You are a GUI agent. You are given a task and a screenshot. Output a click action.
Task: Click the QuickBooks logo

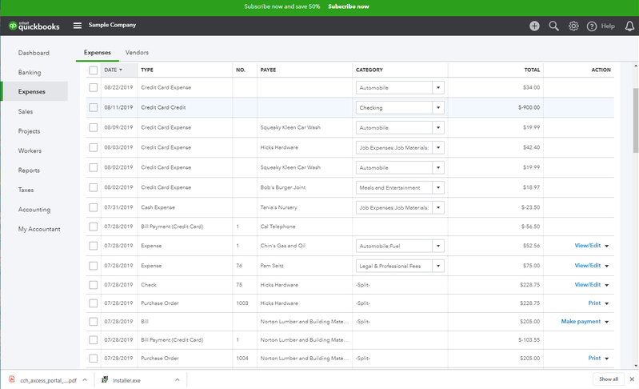pos(34,26)
